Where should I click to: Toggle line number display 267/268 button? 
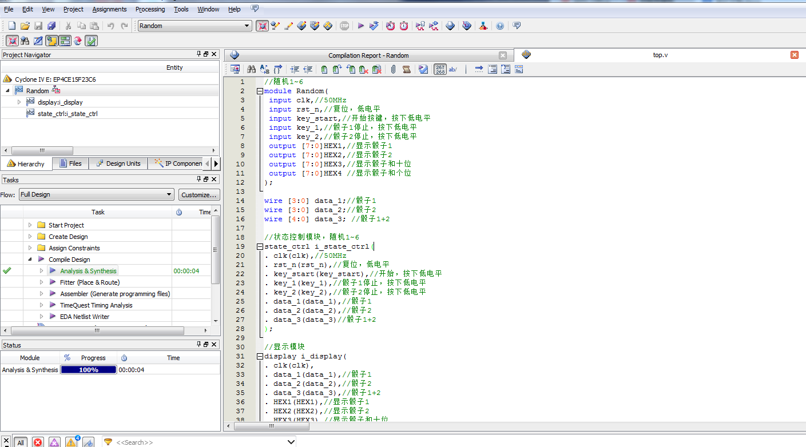(440, 69)
